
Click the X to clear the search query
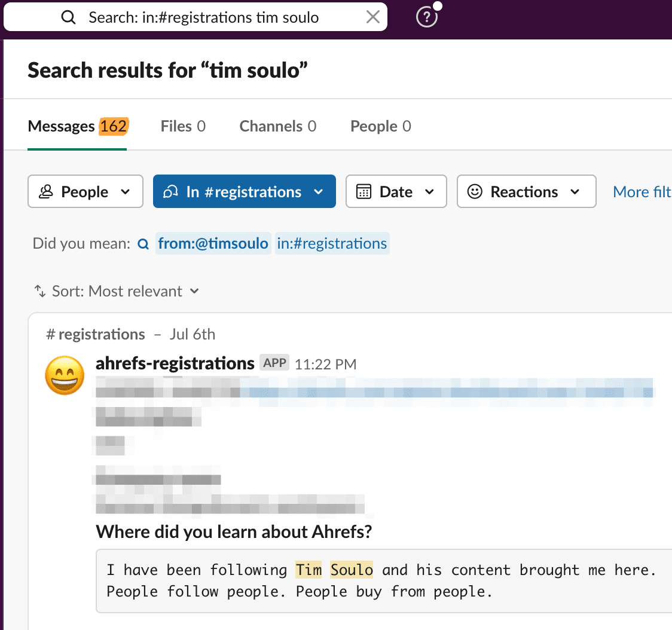(372, 17)
